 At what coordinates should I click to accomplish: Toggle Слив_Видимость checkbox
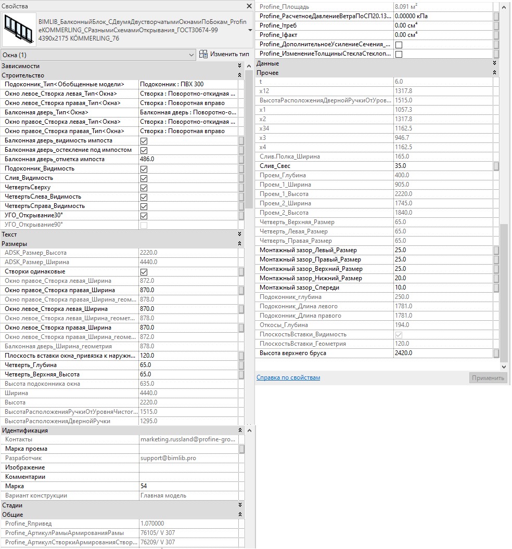point(144,178)
